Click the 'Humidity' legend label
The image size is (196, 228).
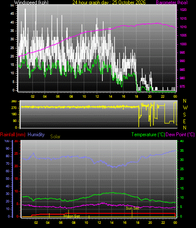tap(36, 135)
